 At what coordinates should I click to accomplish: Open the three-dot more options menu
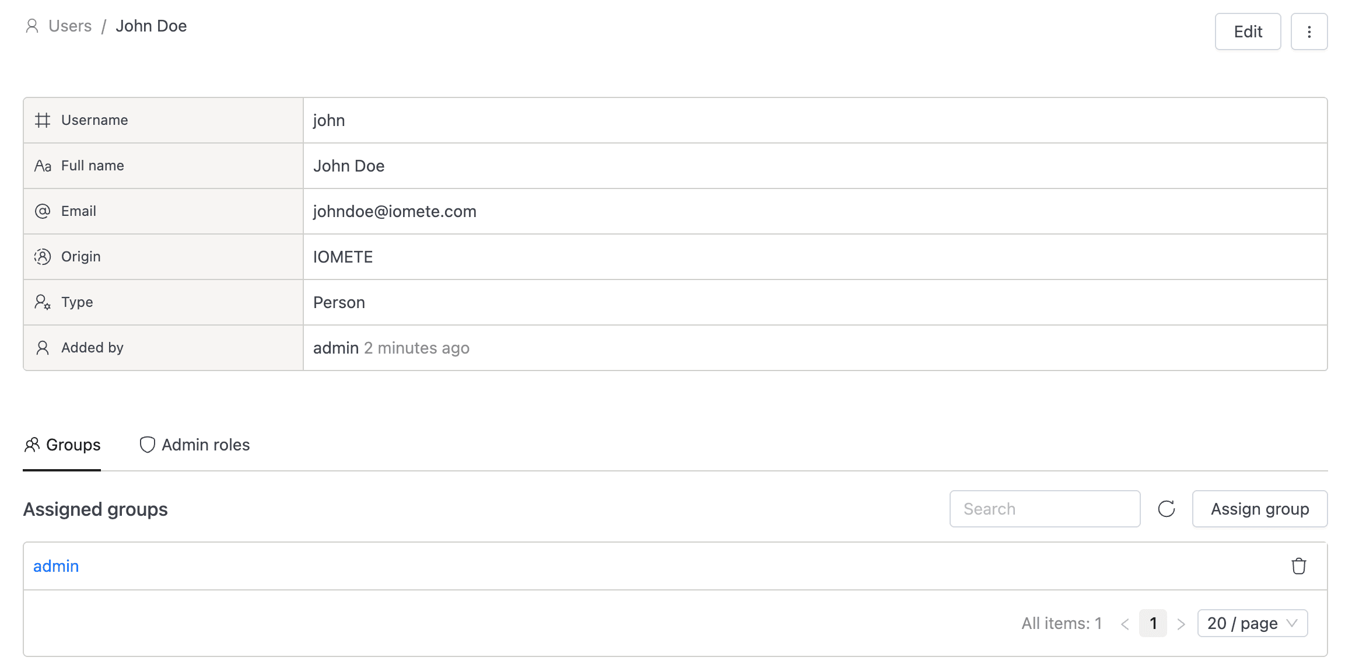pos(1309,32)
